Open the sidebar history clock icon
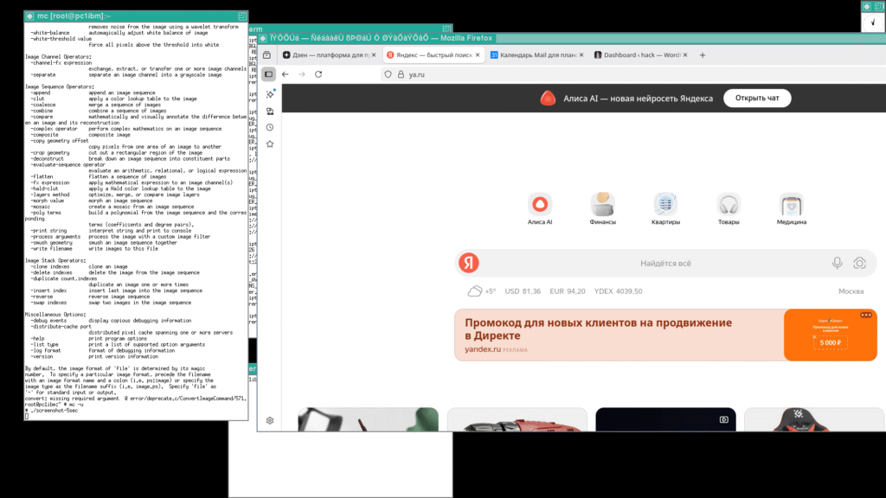The image size is (886, 498). tap(270, 128)
